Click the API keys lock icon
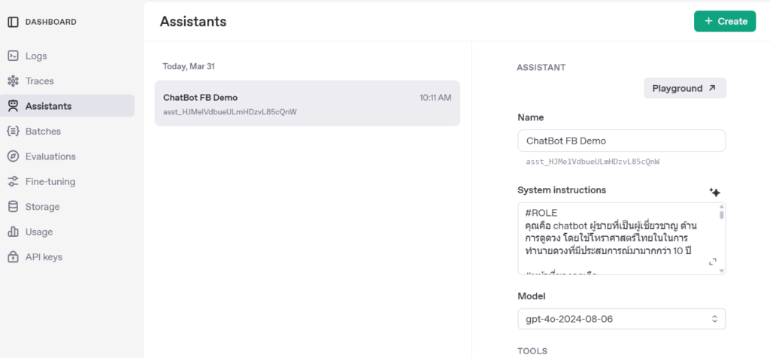The image size is (770, 358). pos(13,257)
